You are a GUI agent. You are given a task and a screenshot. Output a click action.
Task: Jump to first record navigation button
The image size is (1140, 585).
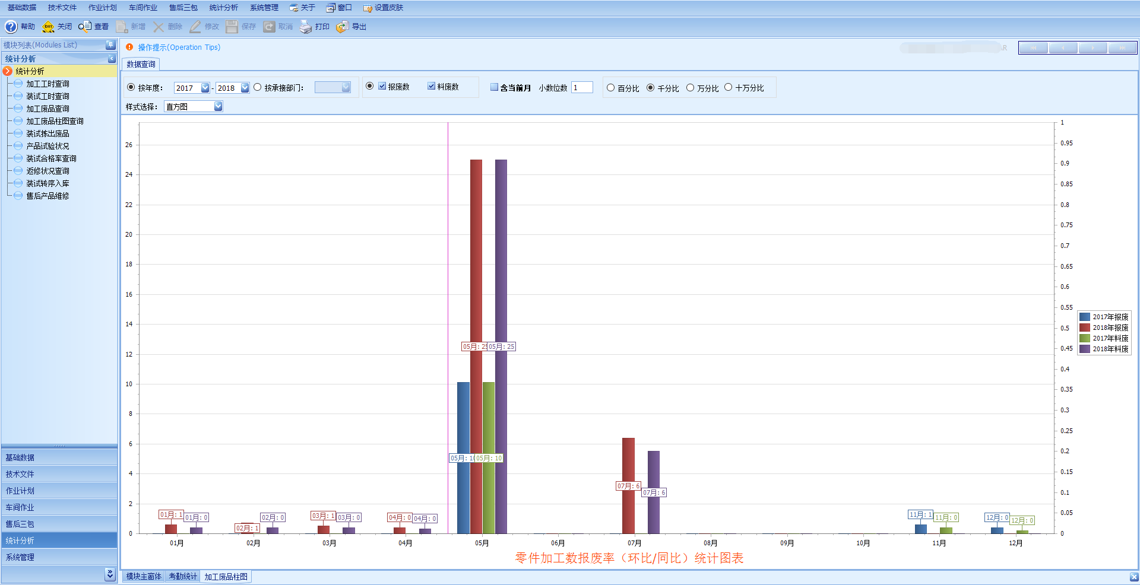click(x=1034, y=48)
